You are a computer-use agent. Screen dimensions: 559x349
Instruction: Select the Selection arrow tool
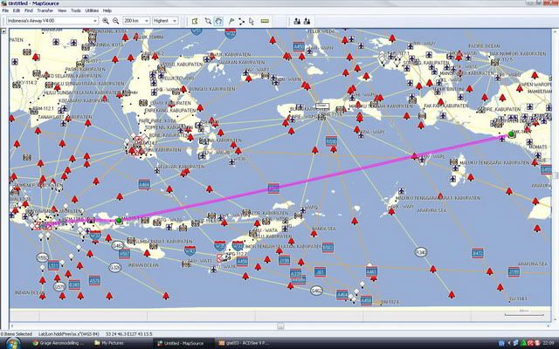252,21
